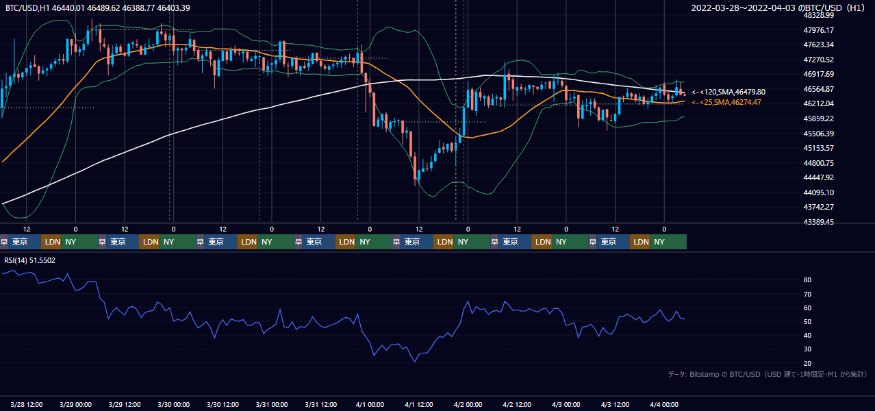Viewport: 875px width, 411px height.
Task: Click RSI scale value 50
Action: tap(808, 321)
